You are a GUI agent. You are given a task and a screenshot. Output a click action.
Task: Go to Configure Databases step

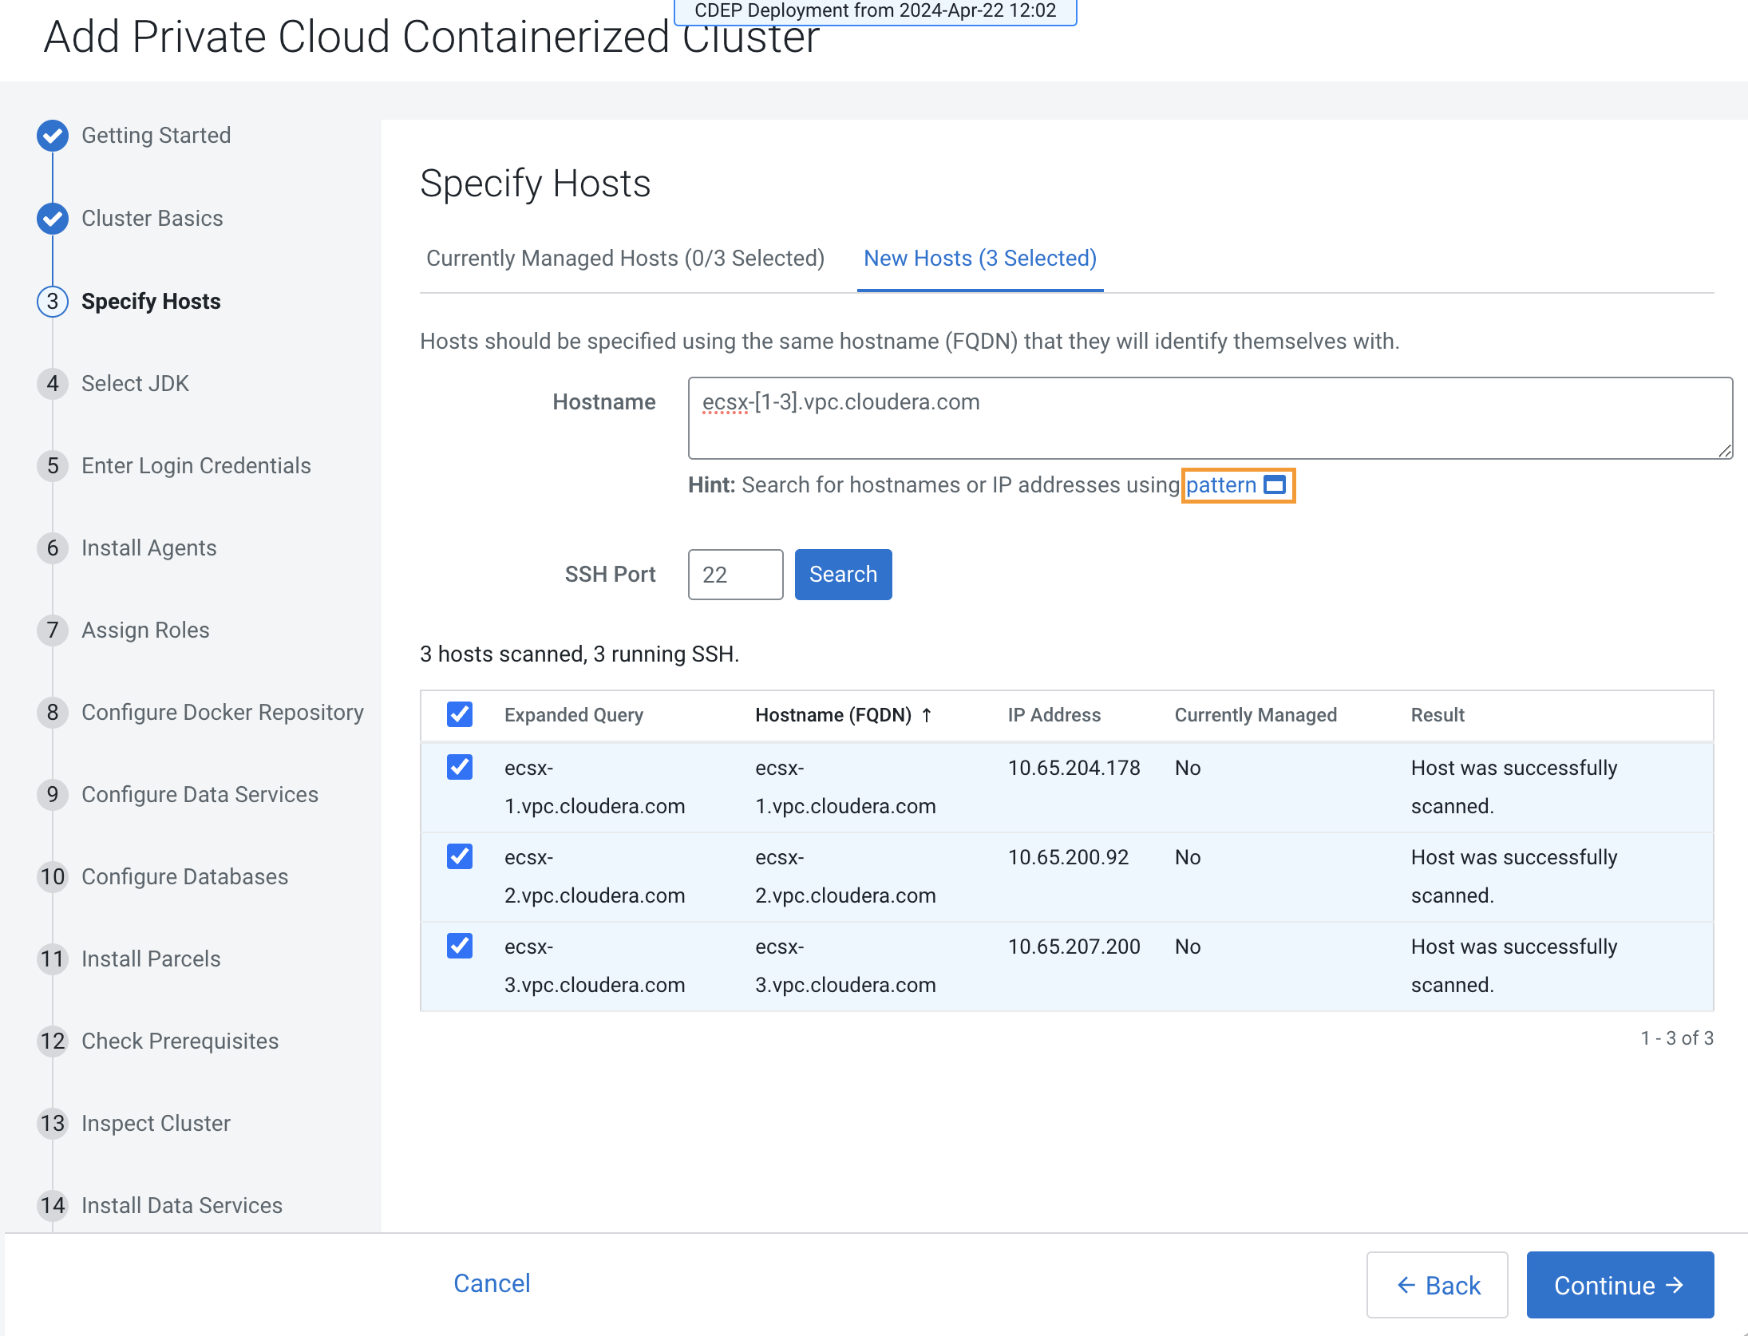coord(185,877)
